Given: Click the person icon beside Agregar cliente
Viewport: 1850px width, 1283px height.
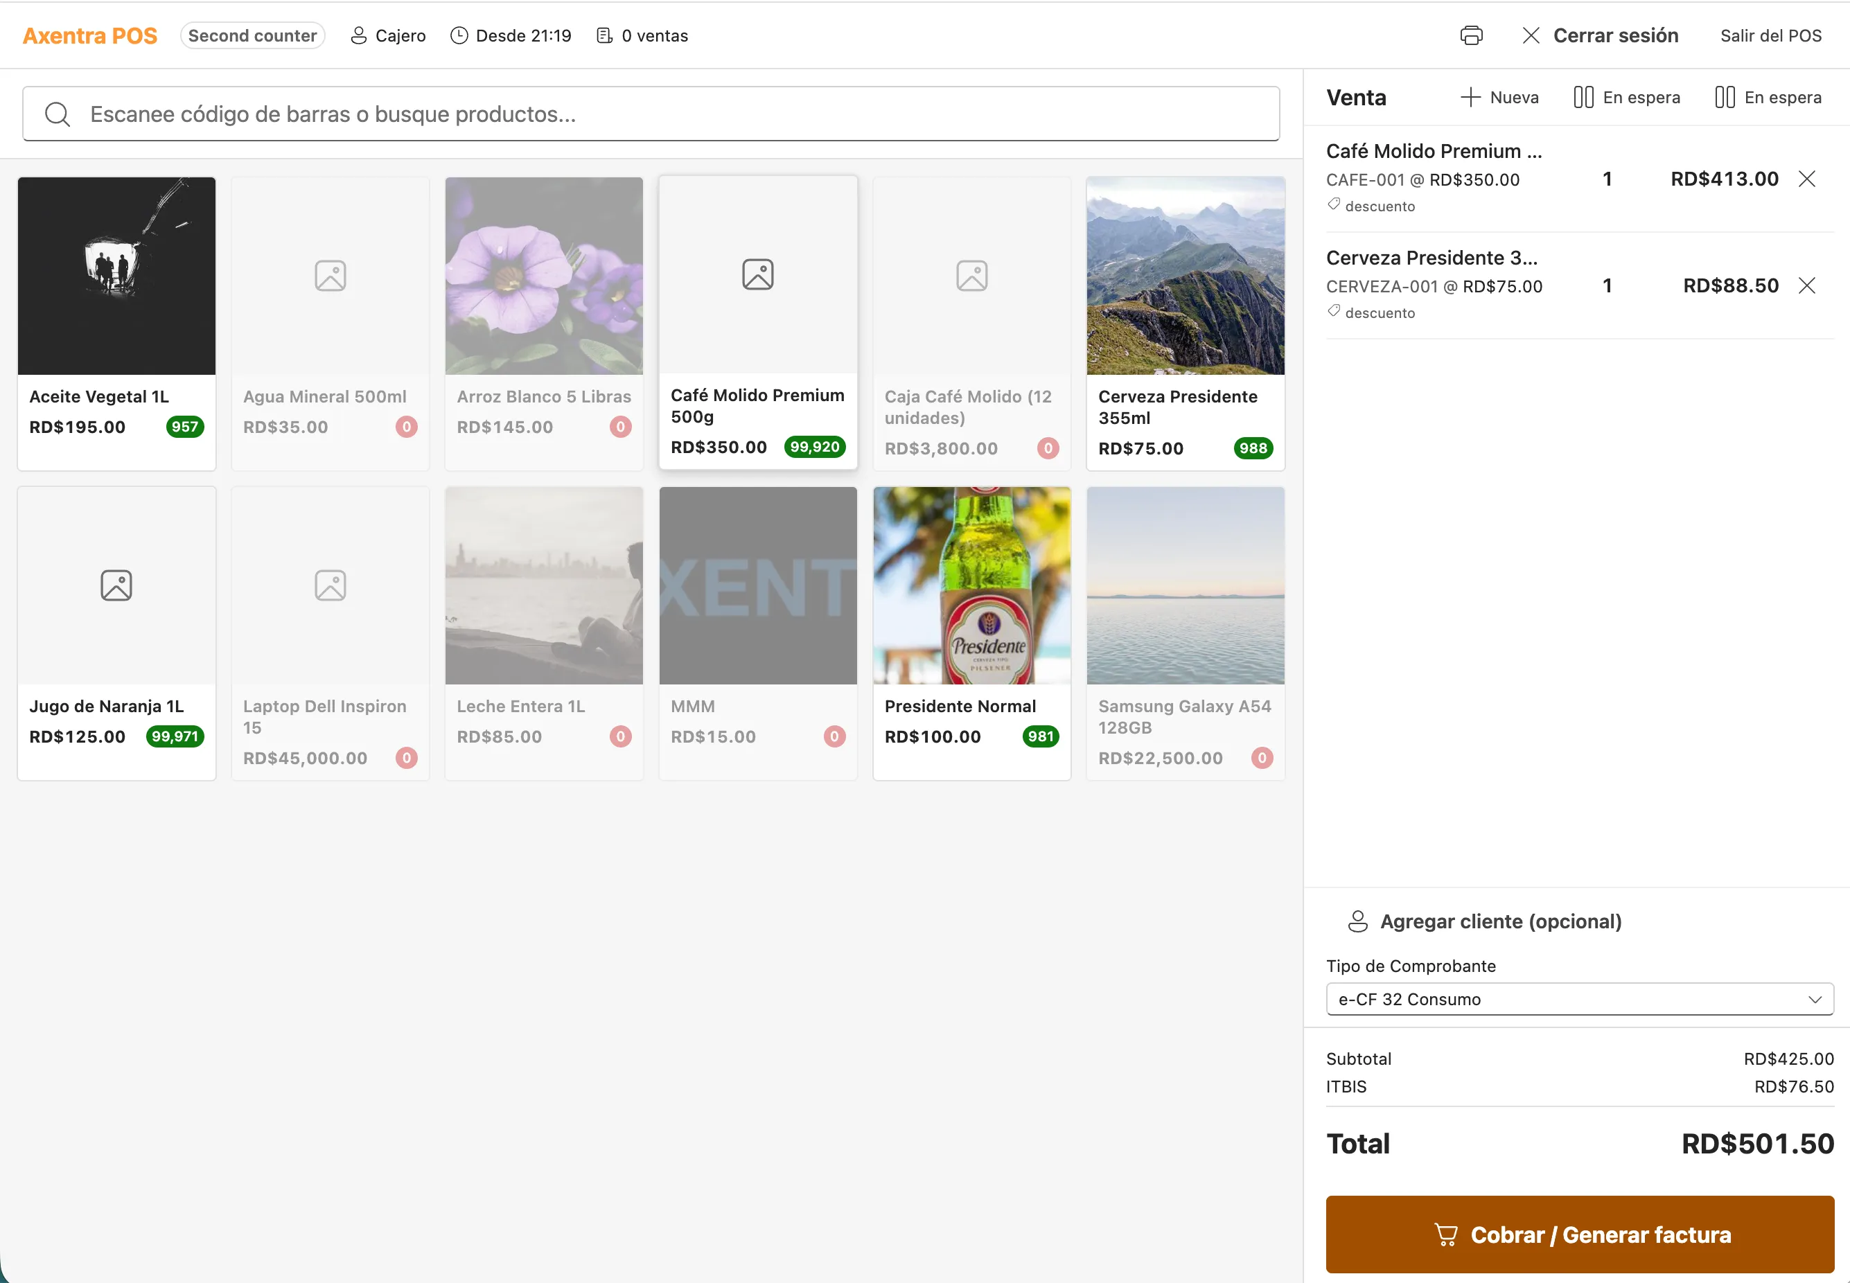Looking at the screenshot, I should (x=1358, y=921).
